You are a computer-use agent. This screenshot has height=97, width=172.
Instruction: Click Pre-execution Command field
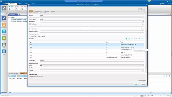(92, 32)
